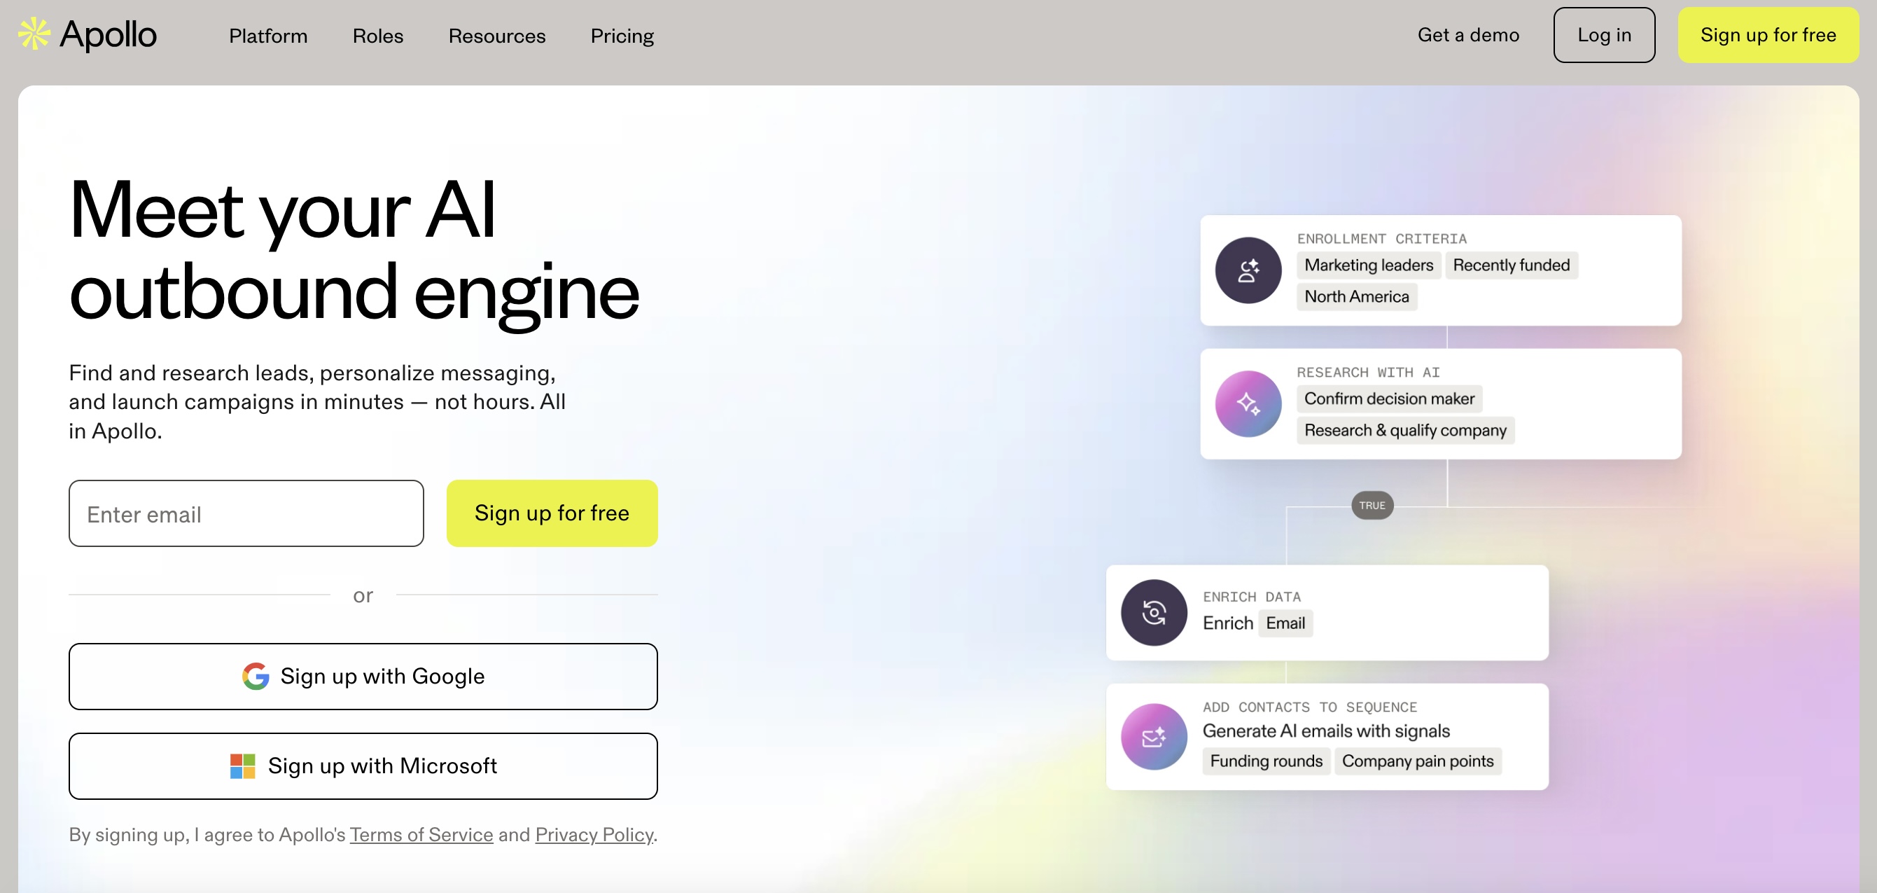The height and width of the screenshot is (893, 1877).
Task: Open the Platform menu
Action: click(x=268, y=36)
